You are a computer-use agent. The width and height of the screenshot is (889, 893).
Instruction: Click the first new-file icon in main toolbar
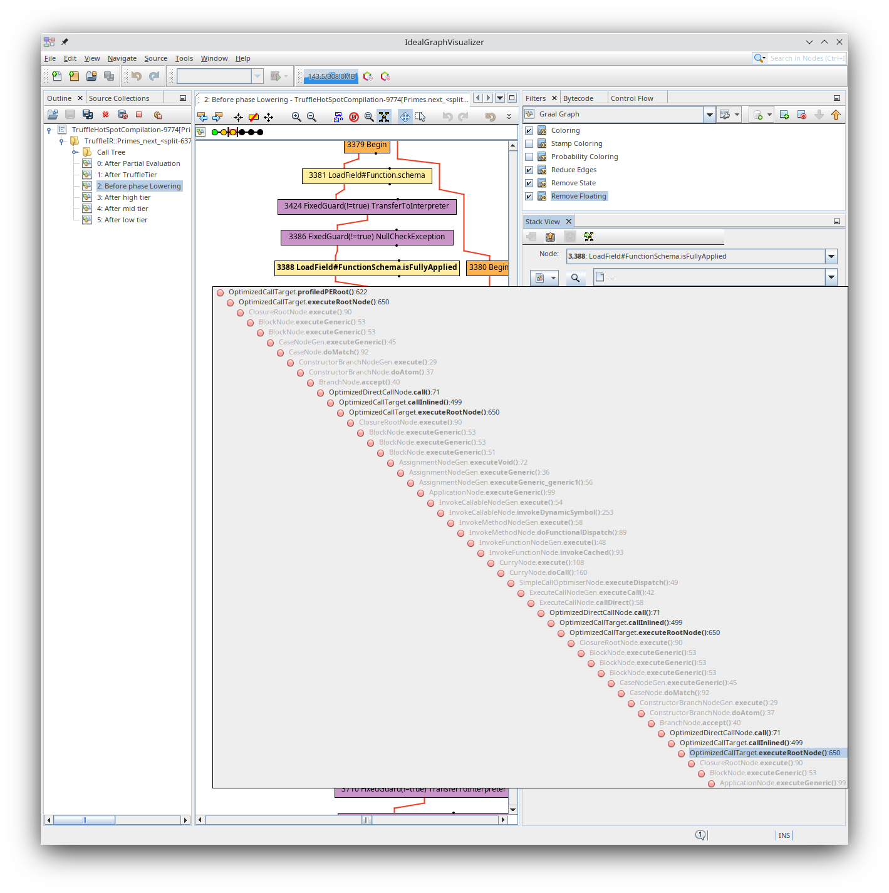(x=56, y=76)
